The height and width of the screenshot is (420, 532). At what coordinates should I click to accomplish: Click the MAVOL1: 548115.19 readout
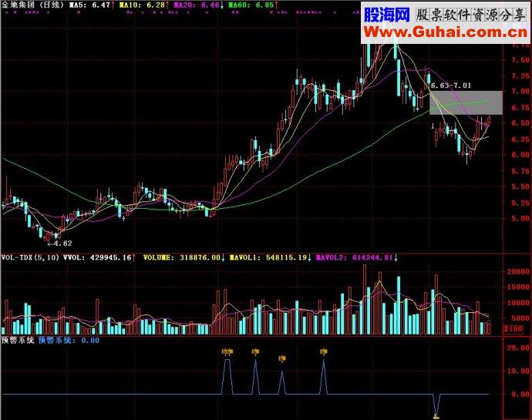point(268,257)
